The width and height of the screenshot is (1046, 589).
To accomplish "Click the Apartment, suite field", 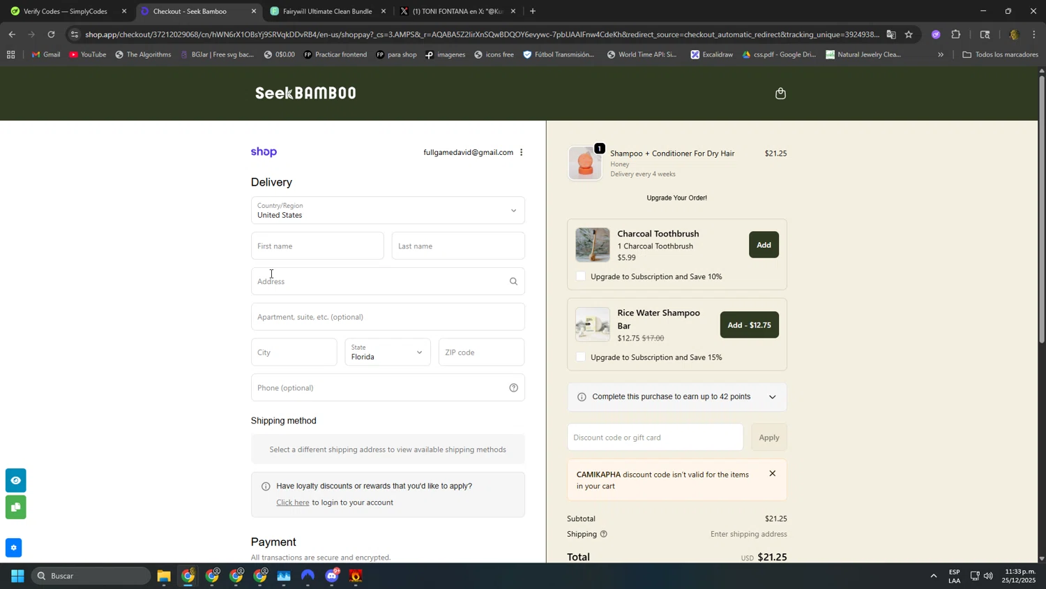I will tap(388, 317).
